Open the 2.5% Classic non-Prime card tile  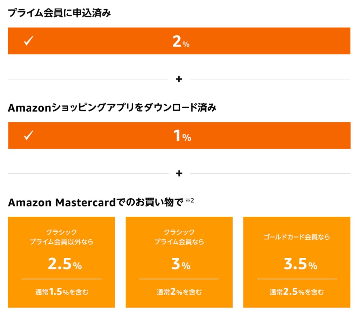pyautogui.click(x=61, y=262)
